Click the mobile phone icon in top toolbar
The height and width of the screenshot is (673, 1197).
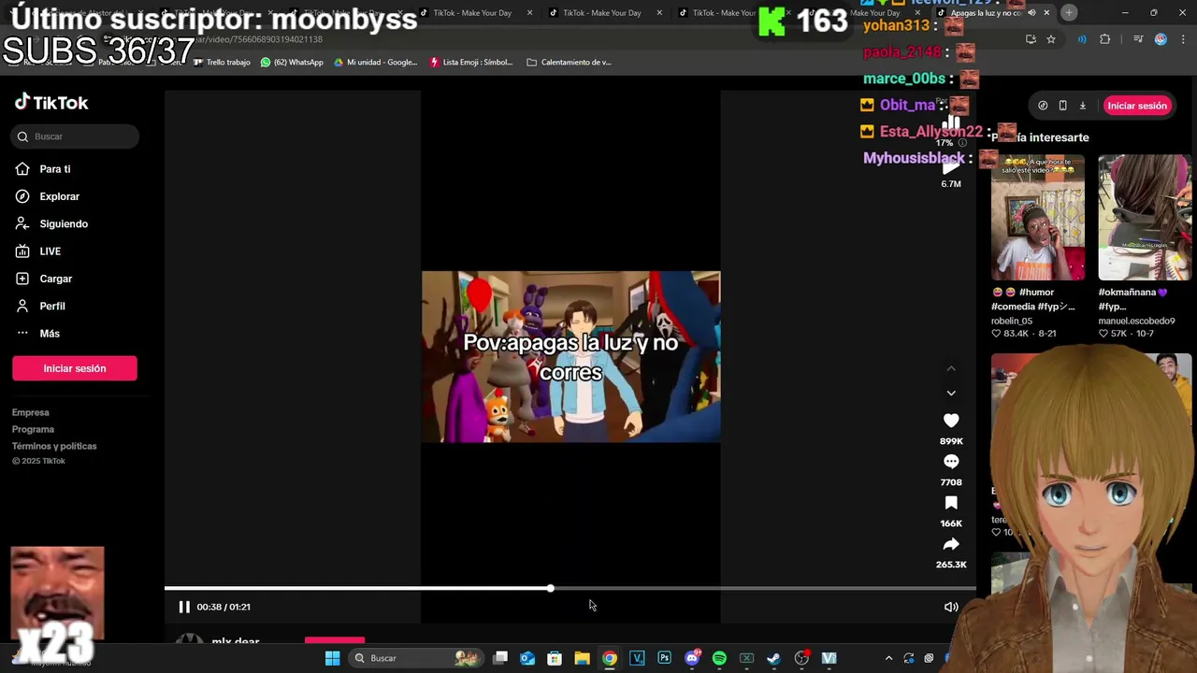coord(1062,106)
